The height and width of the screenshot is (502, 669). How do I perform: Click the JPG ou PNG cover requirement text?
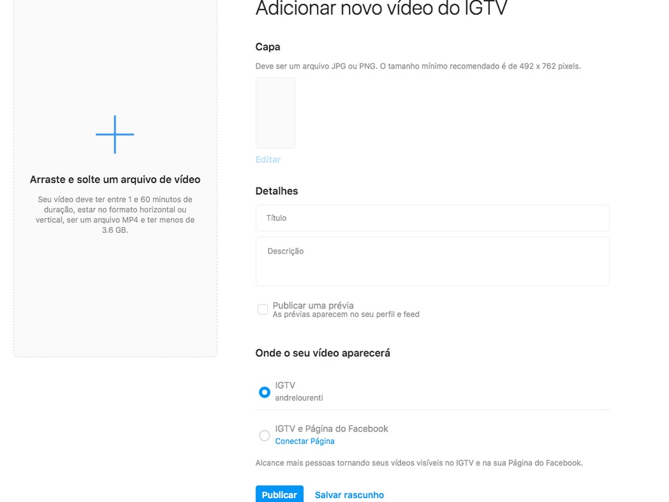(x=418, y=66)
